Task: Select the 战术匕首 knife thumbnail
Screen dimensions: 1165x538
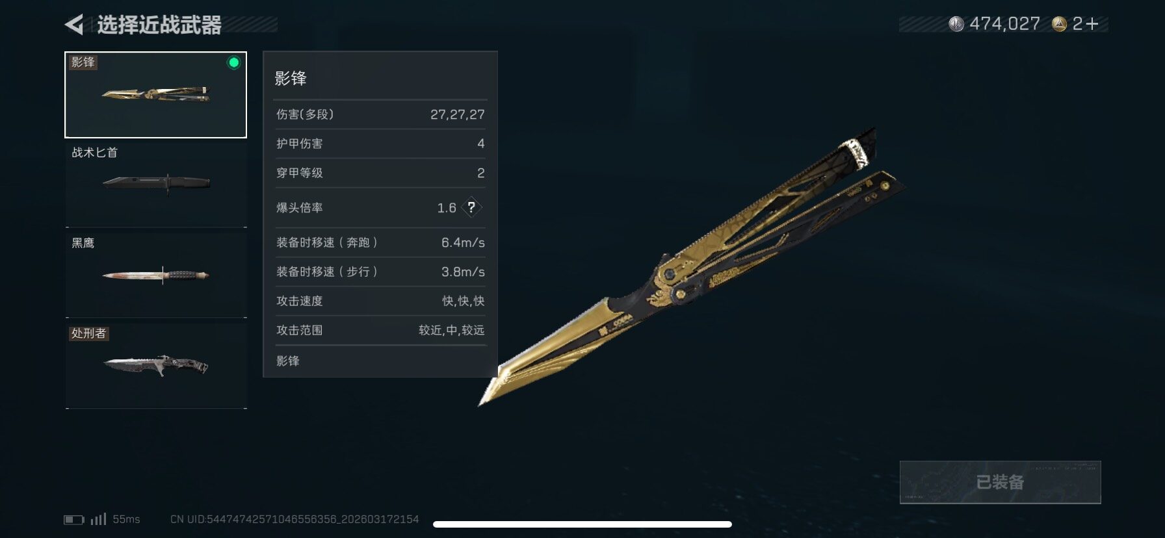Action: (156, 185)
